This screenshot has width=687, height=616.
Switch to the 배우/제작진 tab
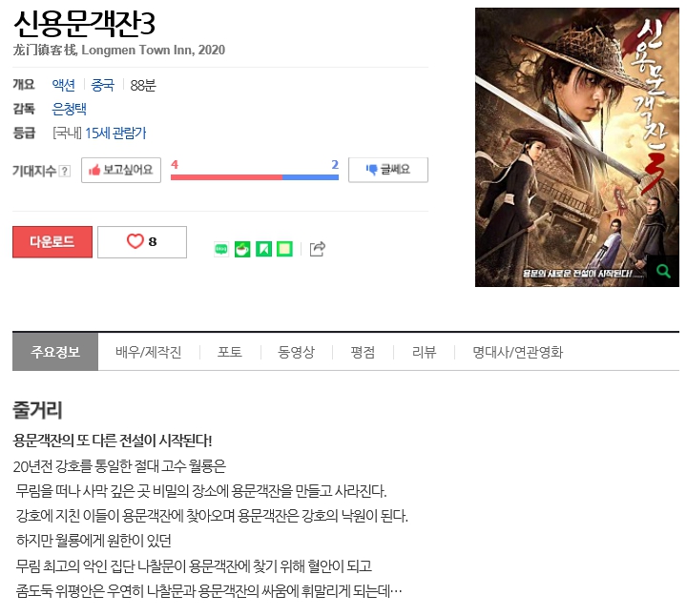click(149, 352)
